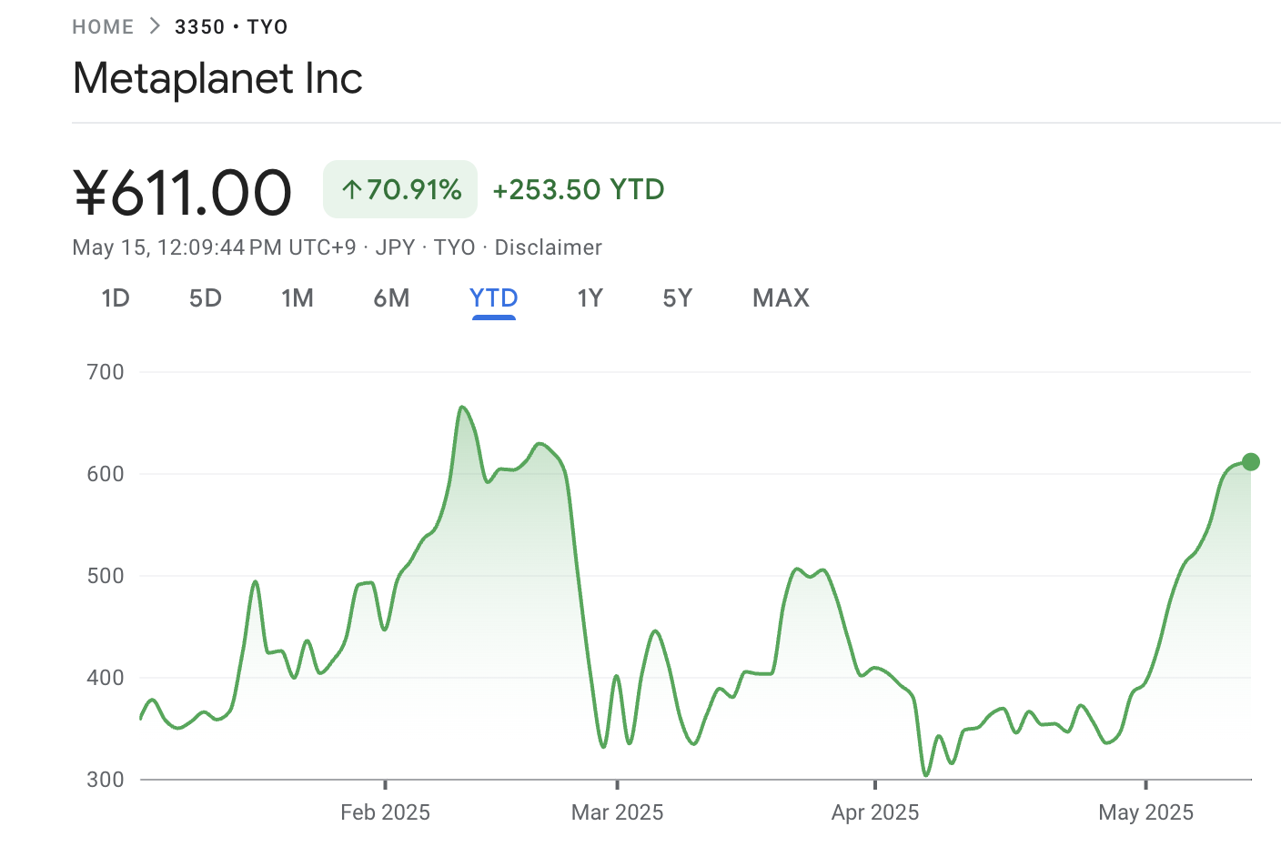Open the 1M price chart

pyautogui.click(x=298, y=297)
